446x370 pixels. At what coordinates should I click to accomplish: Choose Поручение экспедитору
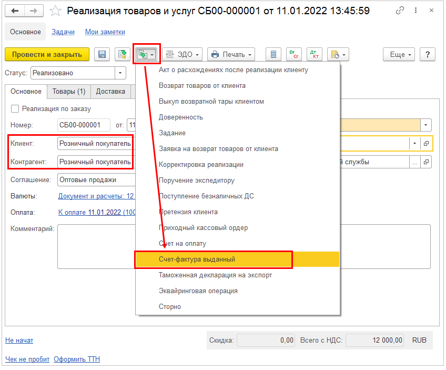(x=238, y=181)
